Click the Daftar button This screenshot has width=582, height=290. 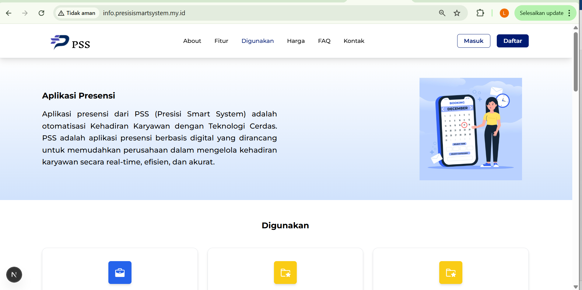click(512, 41)
